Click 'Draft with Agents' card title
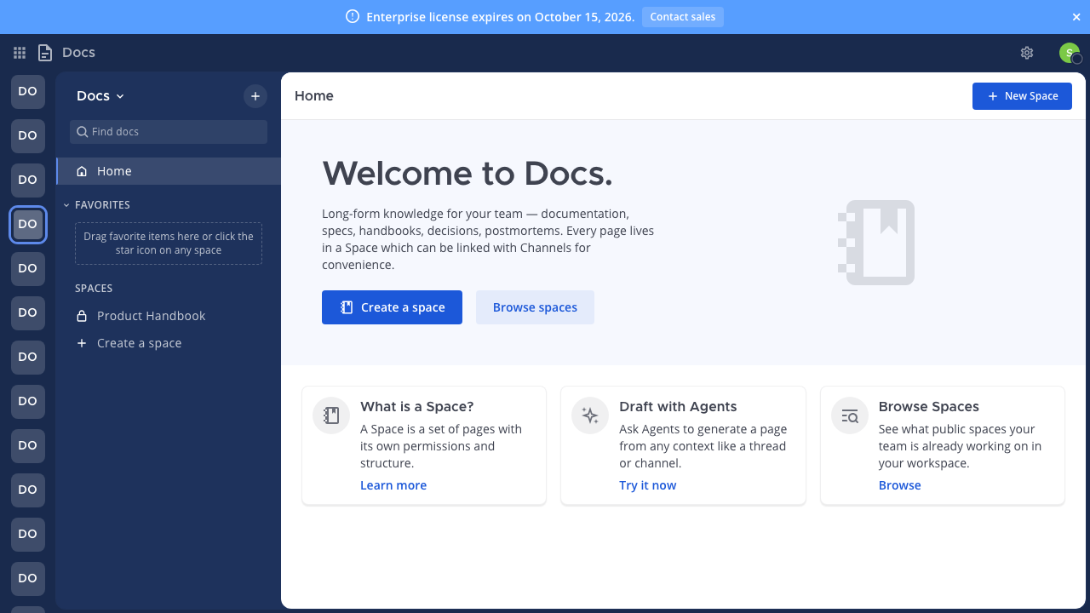Image resolution: width=1090 pixels, height=613 pixels. click(678, 407)
